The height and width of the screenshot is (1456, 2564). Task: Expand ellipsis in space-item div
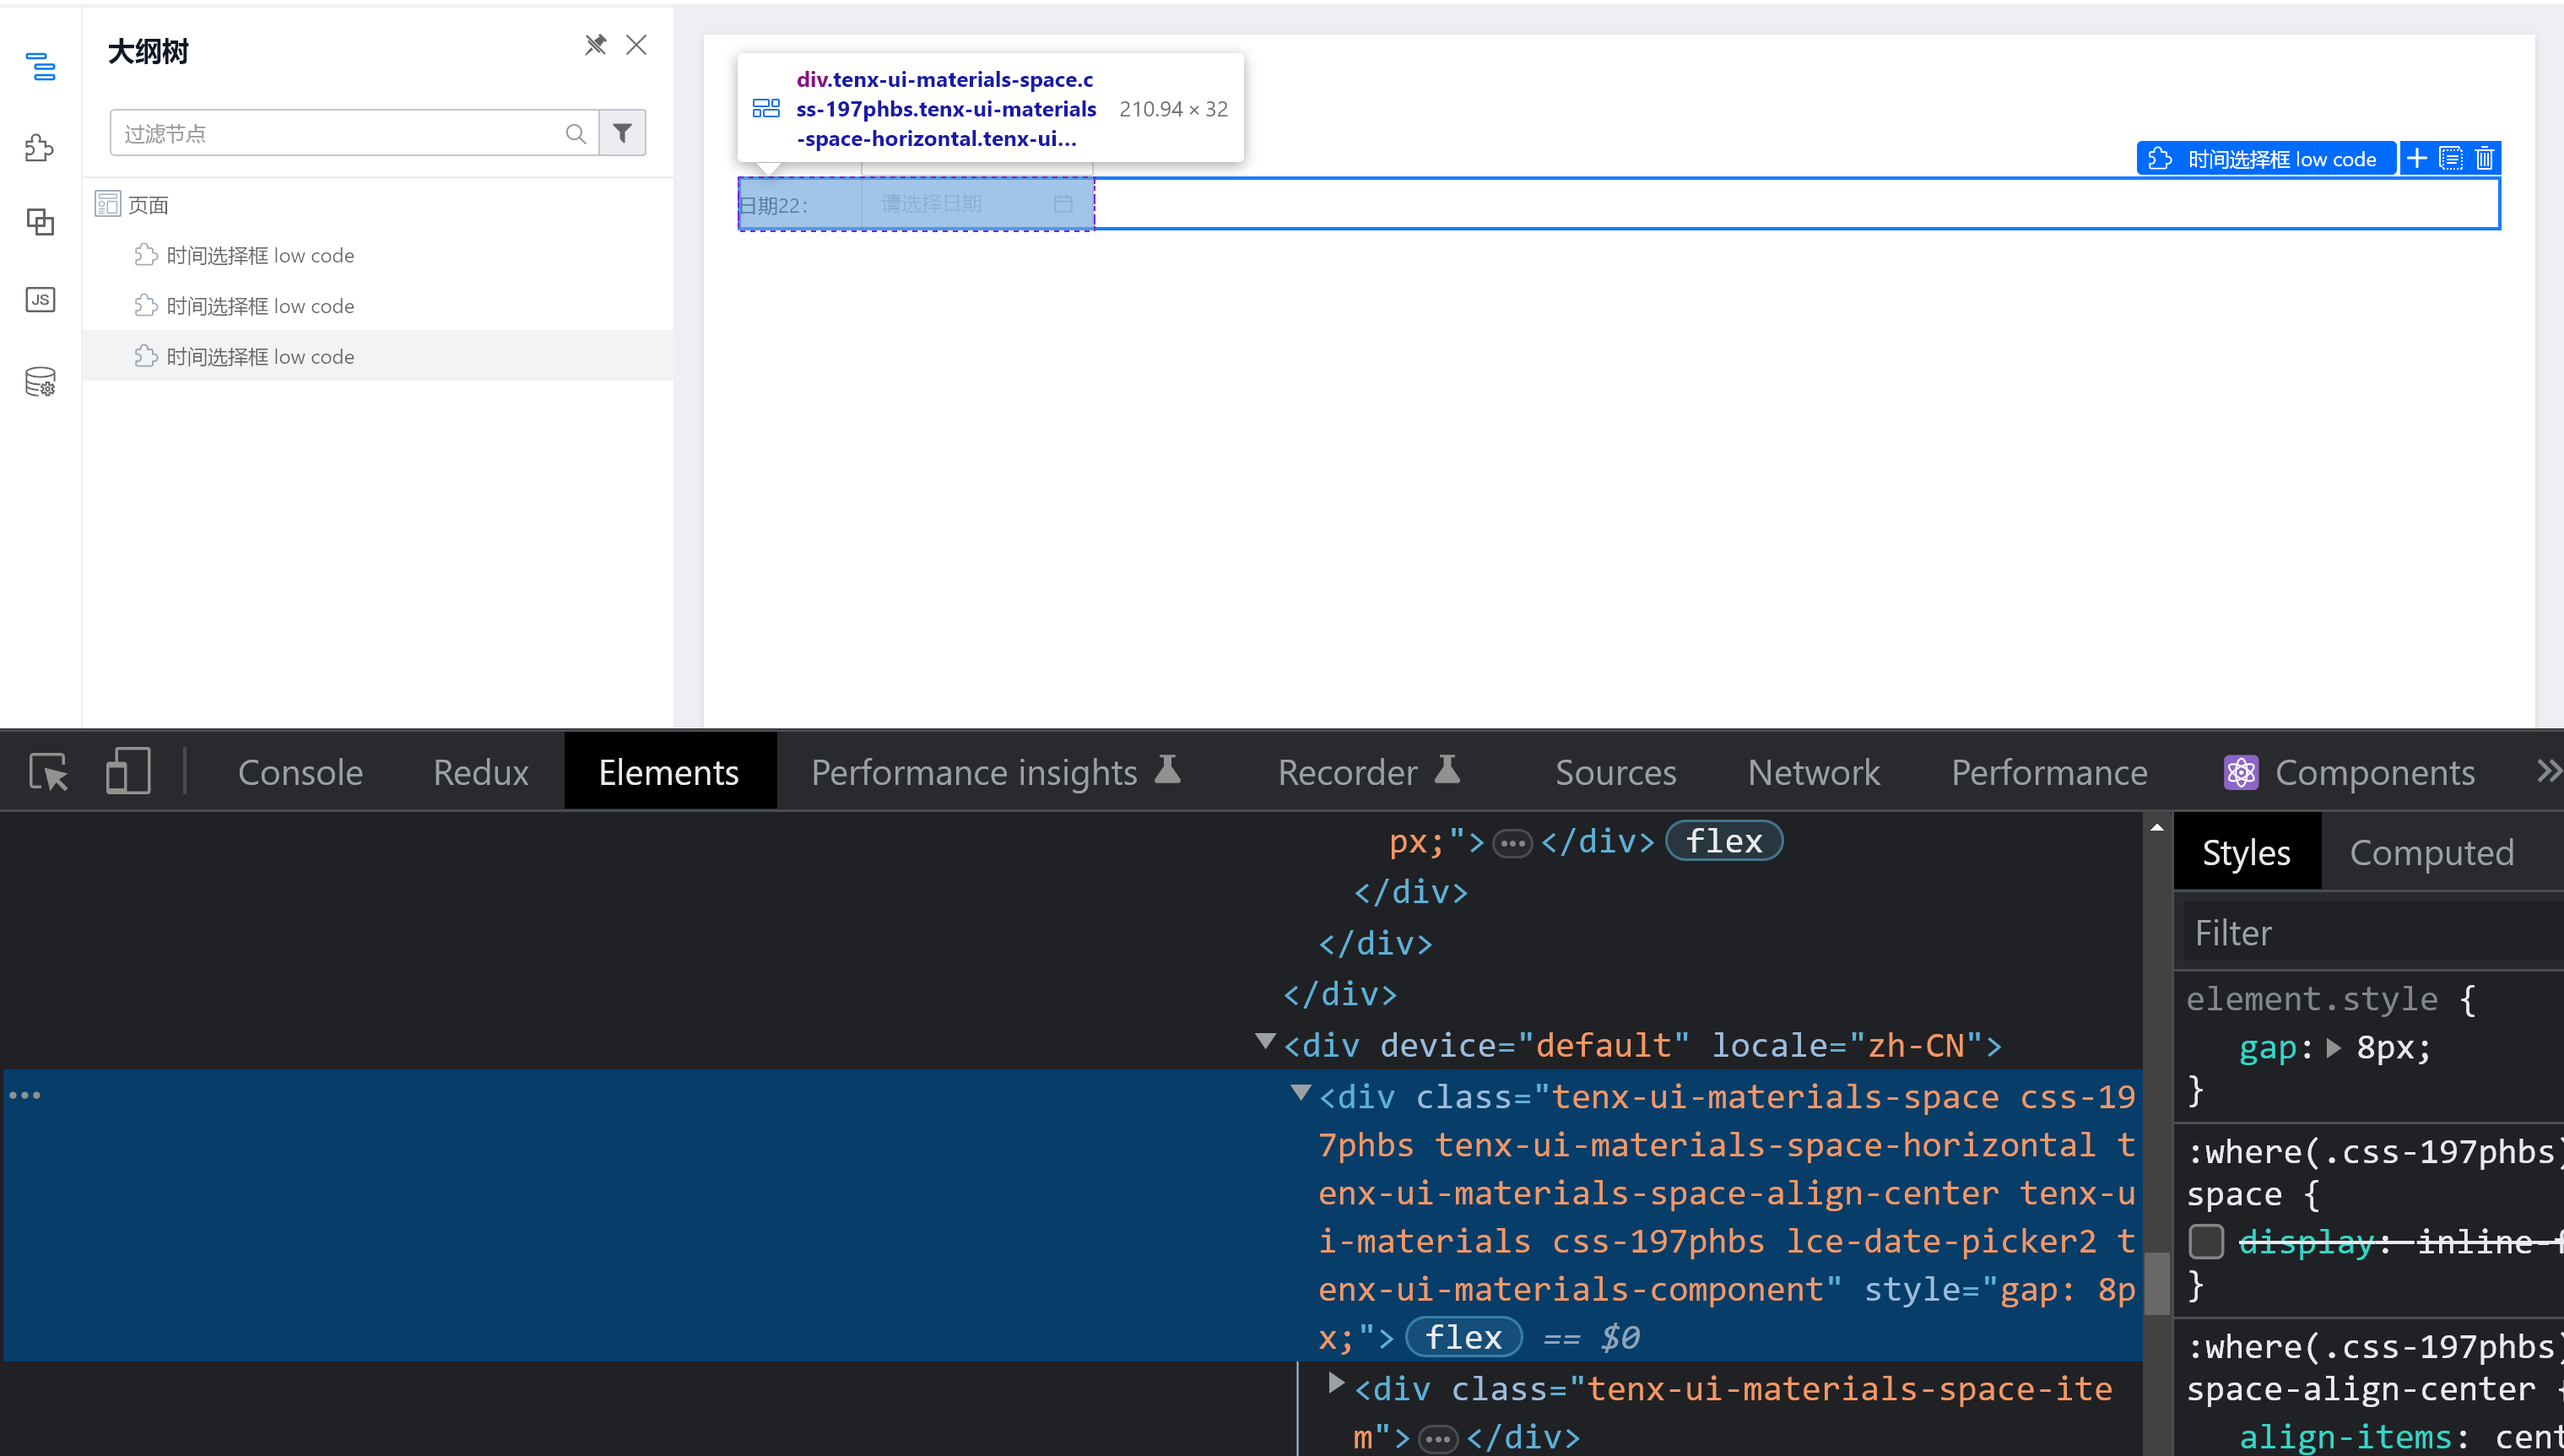point(1438,1439)
